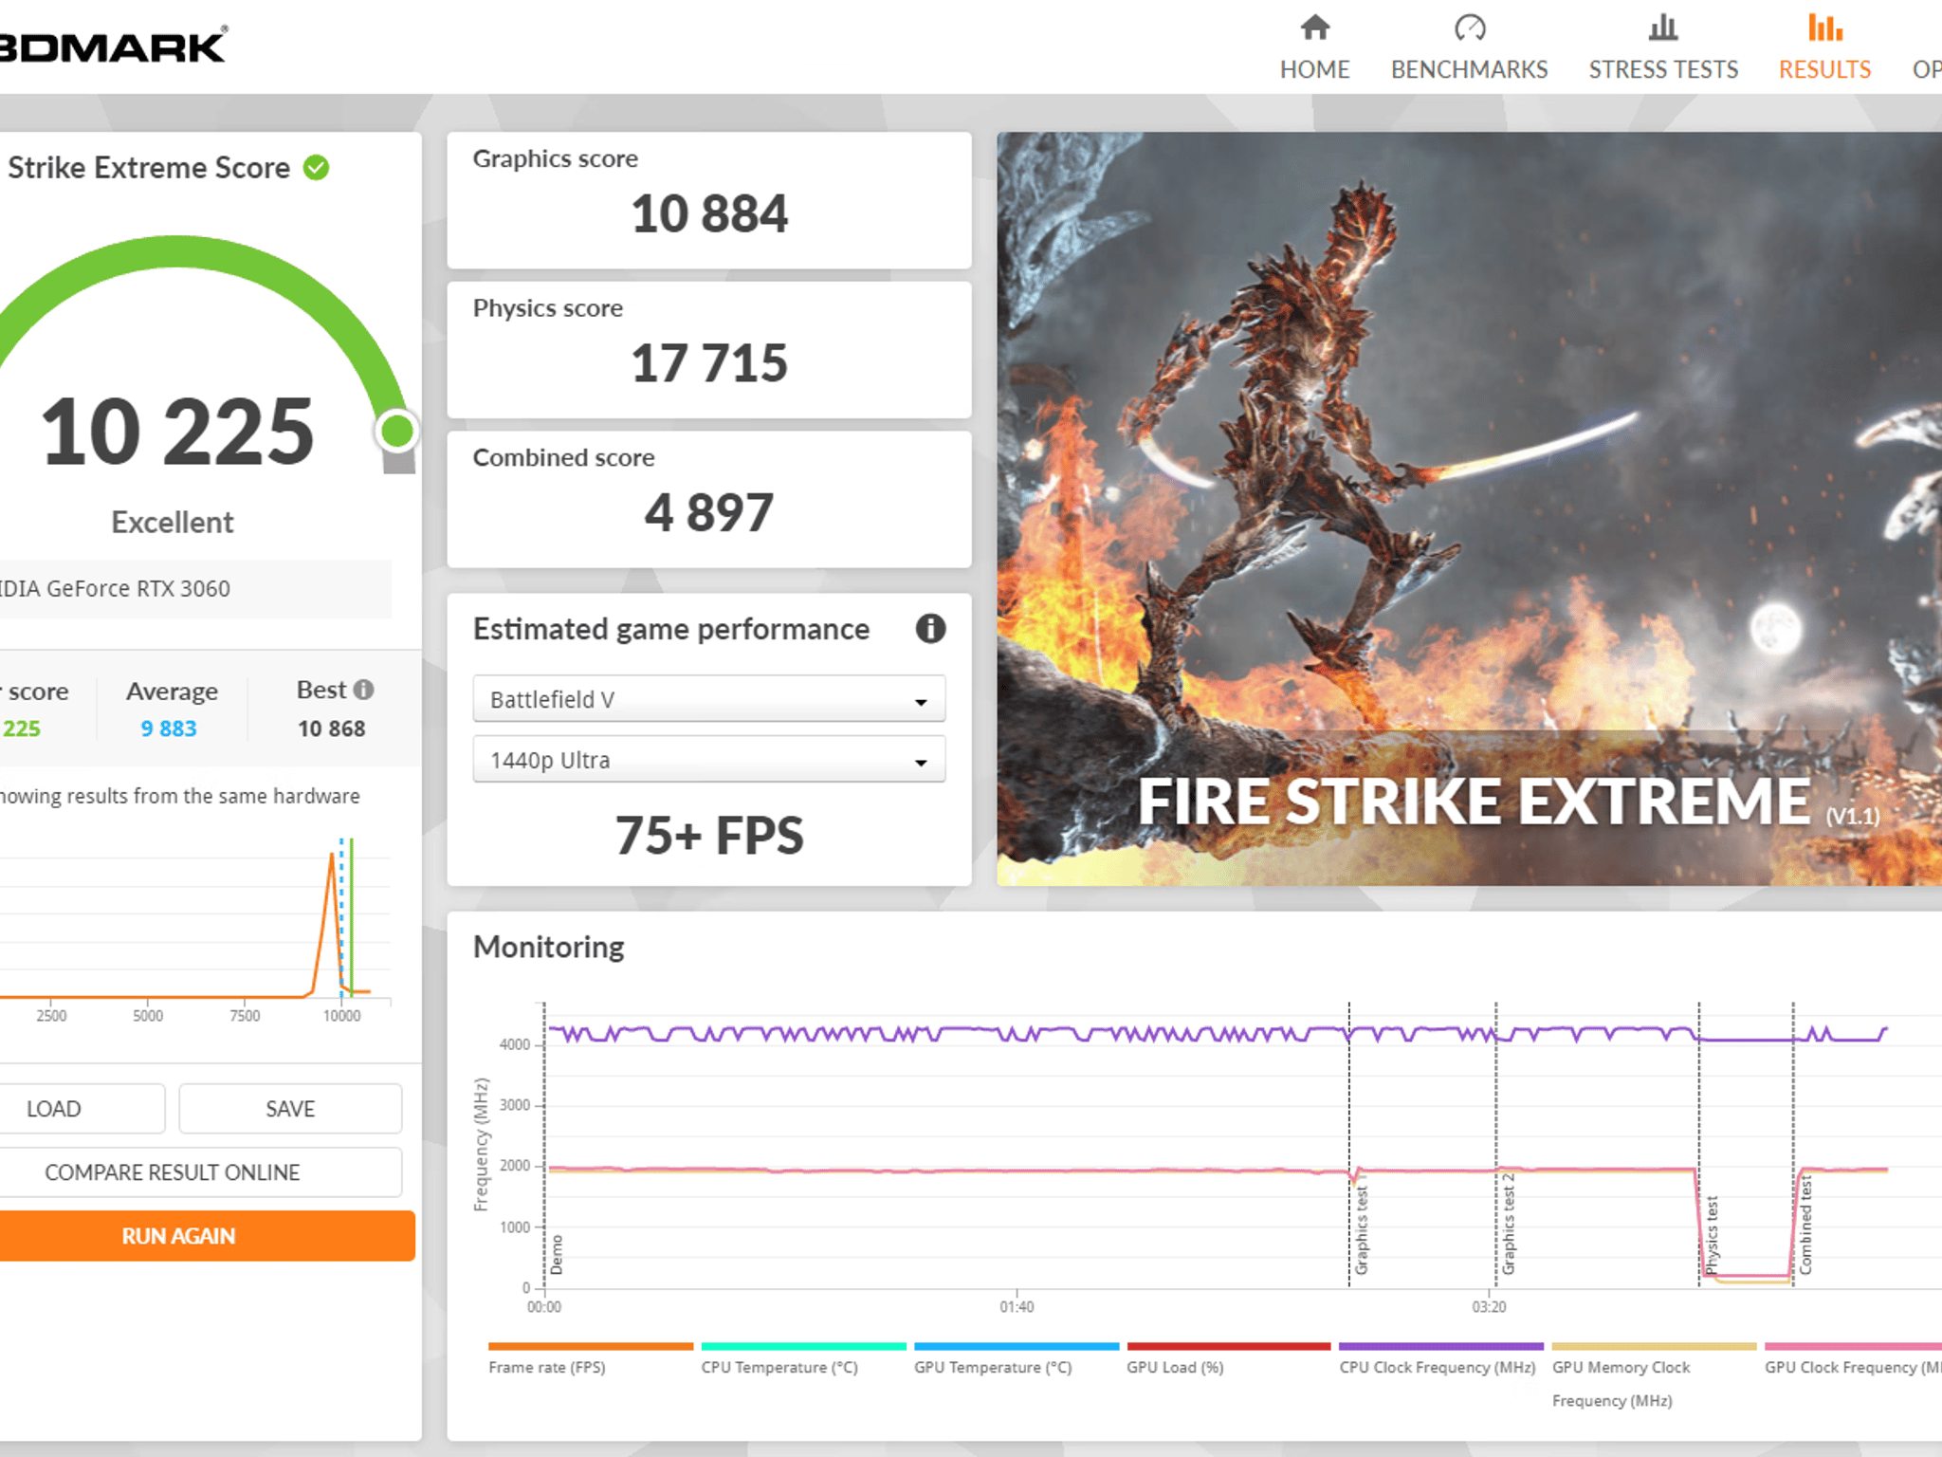
Task: Click the GeForce RTX 3060 label
Action: pyautogui.click(x=115, y=589)
